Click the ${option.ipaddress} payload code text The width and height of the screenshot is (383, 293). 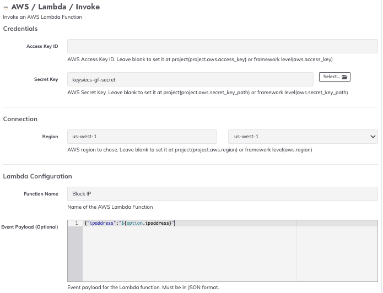point(147,223)
